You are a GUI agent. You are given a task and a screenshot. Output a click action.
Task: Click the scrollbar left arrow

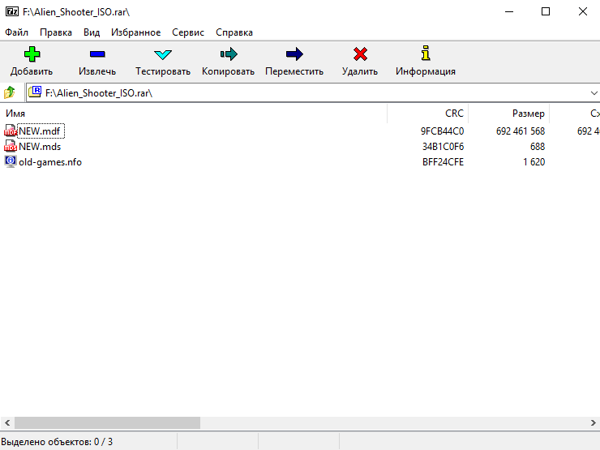[x=7, y=422]
